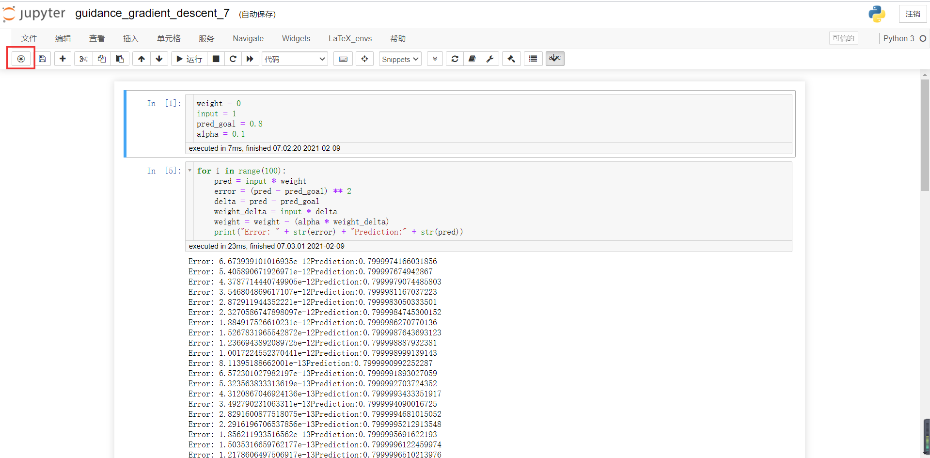Click the 'executed in 7ms' timing text

(x=265, y=148)
